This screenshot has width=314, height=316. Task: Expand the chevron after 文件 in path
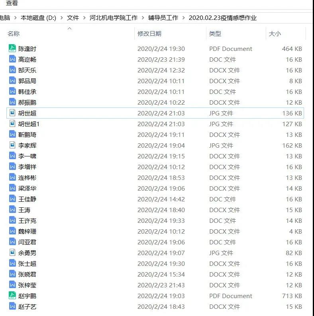pyautogui.click(x=84, y=18)
